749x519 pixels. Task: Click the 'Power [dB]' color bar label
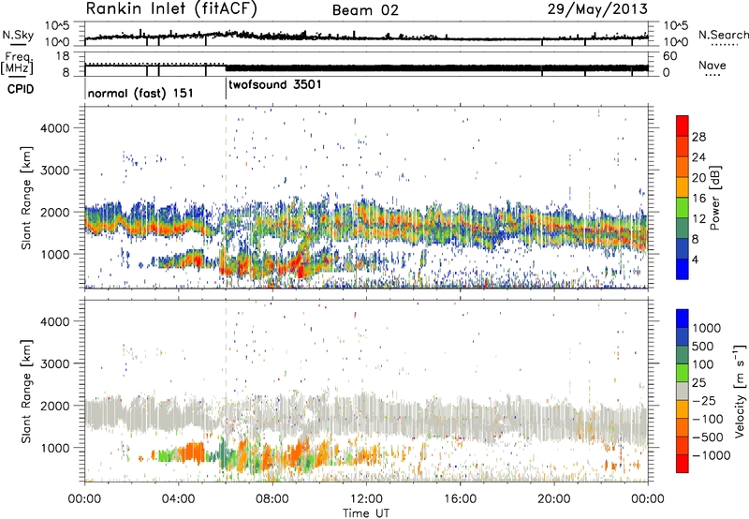[x=714, y=198]
